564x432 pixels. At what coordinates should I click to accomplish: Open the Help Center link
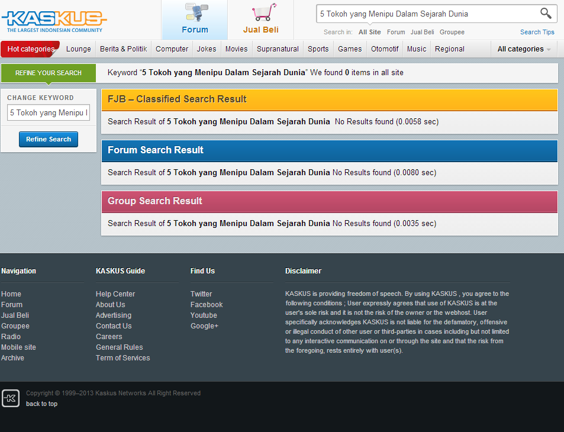(x=115, y=294)
